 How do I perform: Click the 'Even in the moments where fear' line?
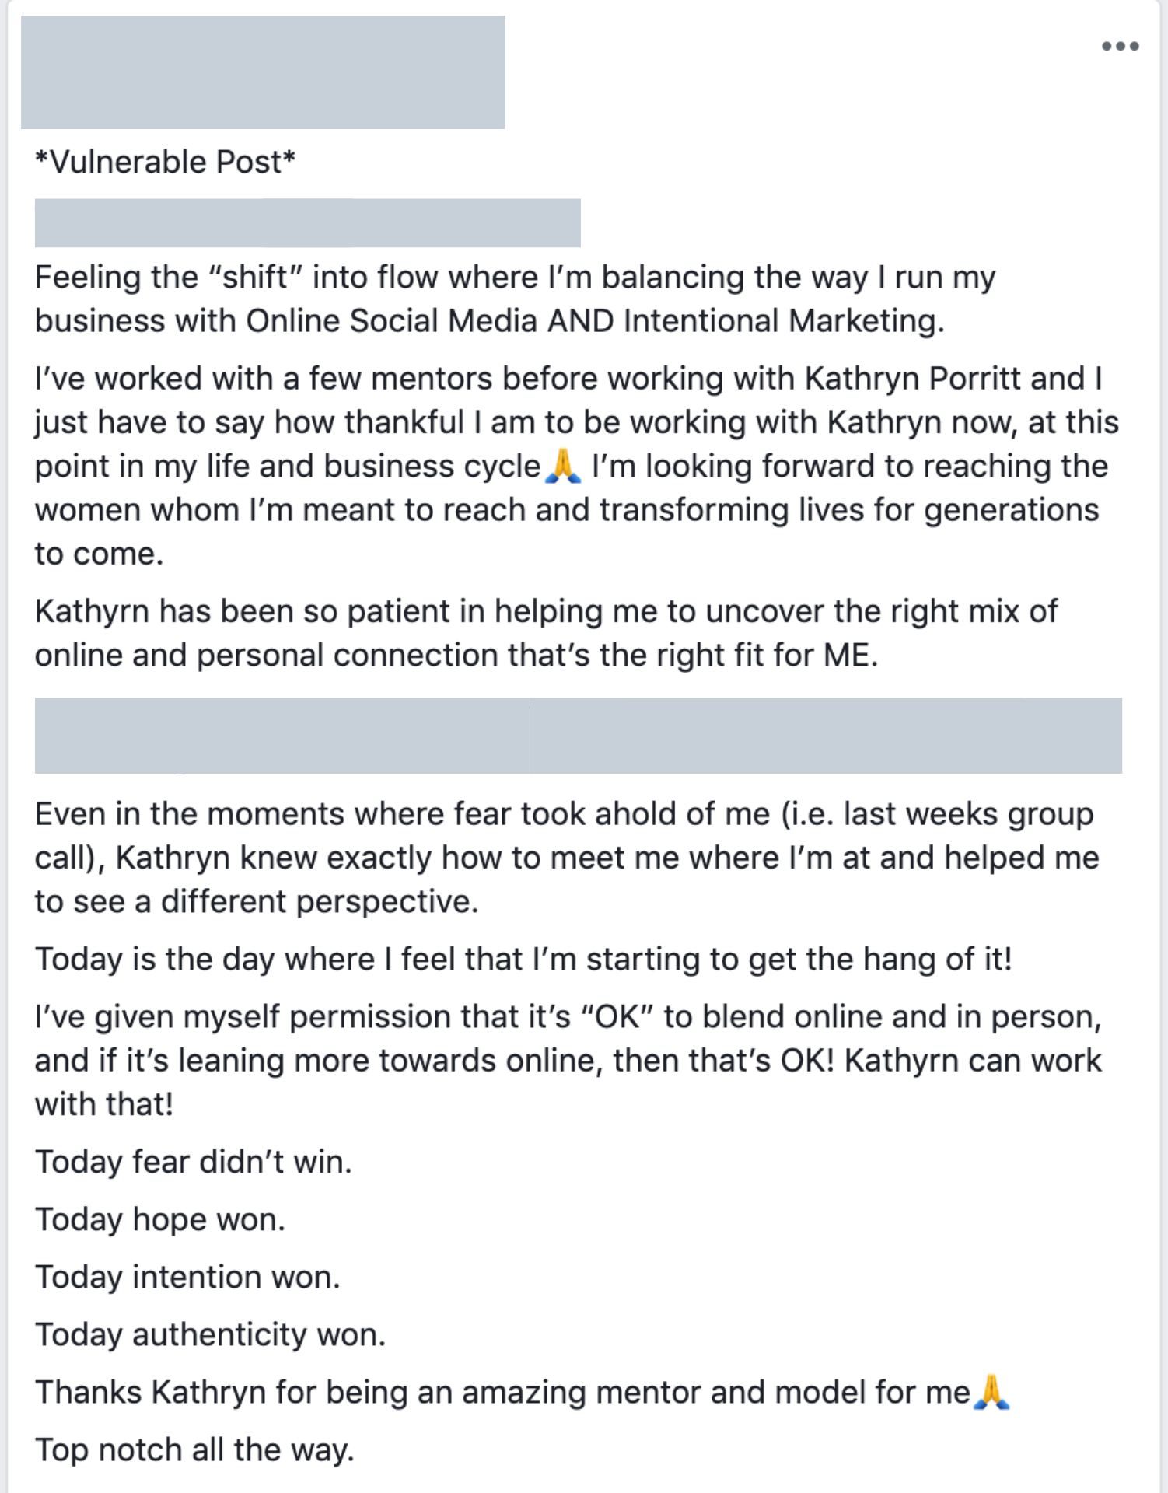click(x=563, y=814)
